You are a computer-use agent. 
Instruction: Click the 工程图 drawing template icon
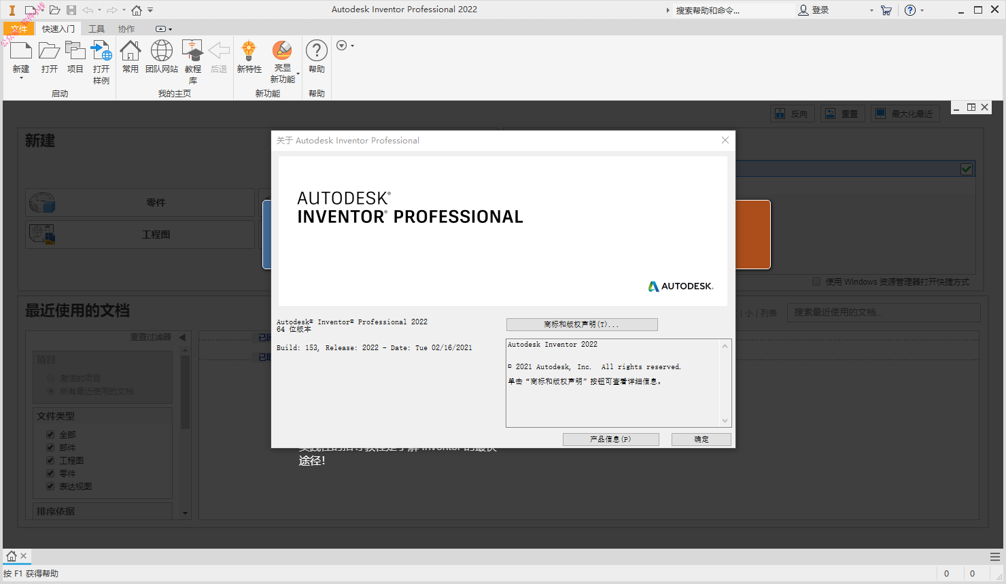coord(42,234)
